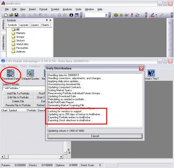Screen dimensions: 174x168
Task: Open the Help menu in AmiBroker
Action: coord(100,9)
